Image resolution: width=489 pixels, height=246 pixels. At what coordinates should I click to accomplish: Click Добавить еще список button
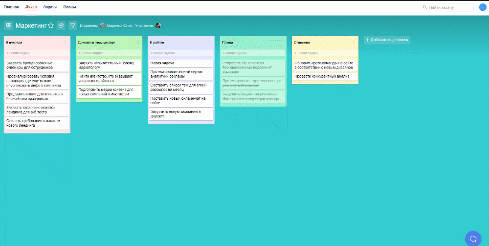[x=387, y=40]
